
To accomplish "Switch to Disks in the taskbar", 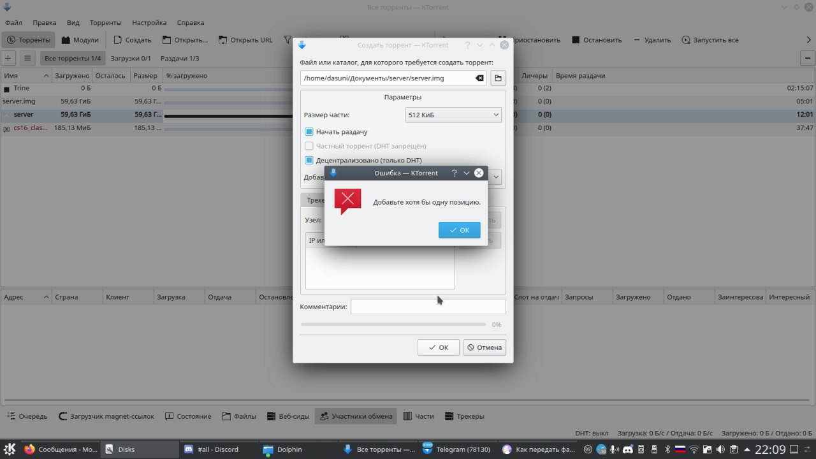I will tap(140, 449).
